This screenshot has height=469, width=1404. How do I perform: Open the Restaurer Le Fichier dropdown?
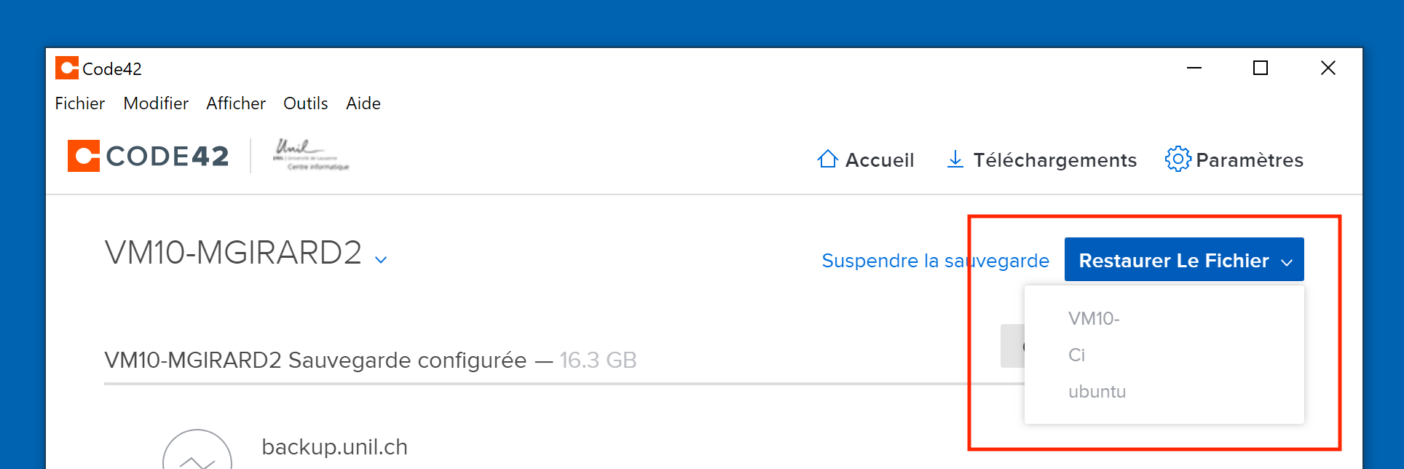1183,260
